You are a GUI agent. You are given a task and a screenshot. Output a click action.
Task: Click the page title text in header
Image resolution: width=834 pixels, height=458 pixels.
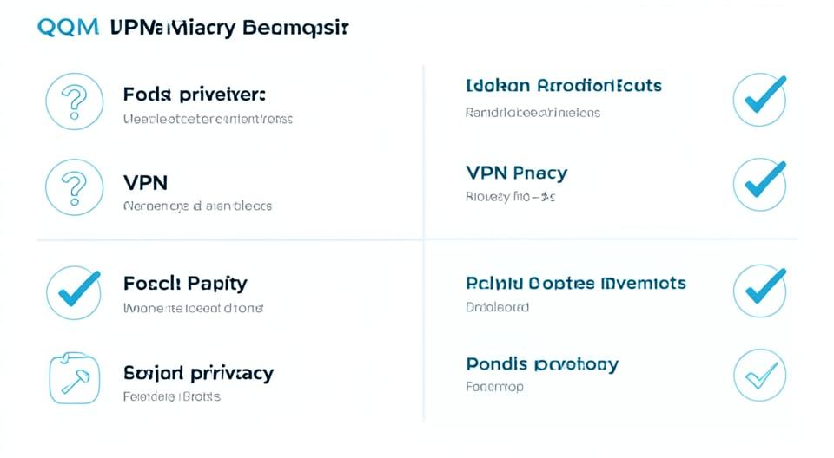coord(229,28)
